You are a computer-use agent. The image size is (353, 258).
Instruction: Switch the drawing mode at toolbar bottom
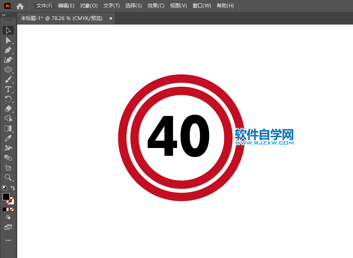click(x=9, y=216)
